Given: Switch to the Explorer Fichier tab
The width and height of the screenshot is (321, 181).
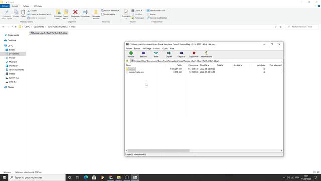Looking at the screenshot, I should (x=5, y=6).
